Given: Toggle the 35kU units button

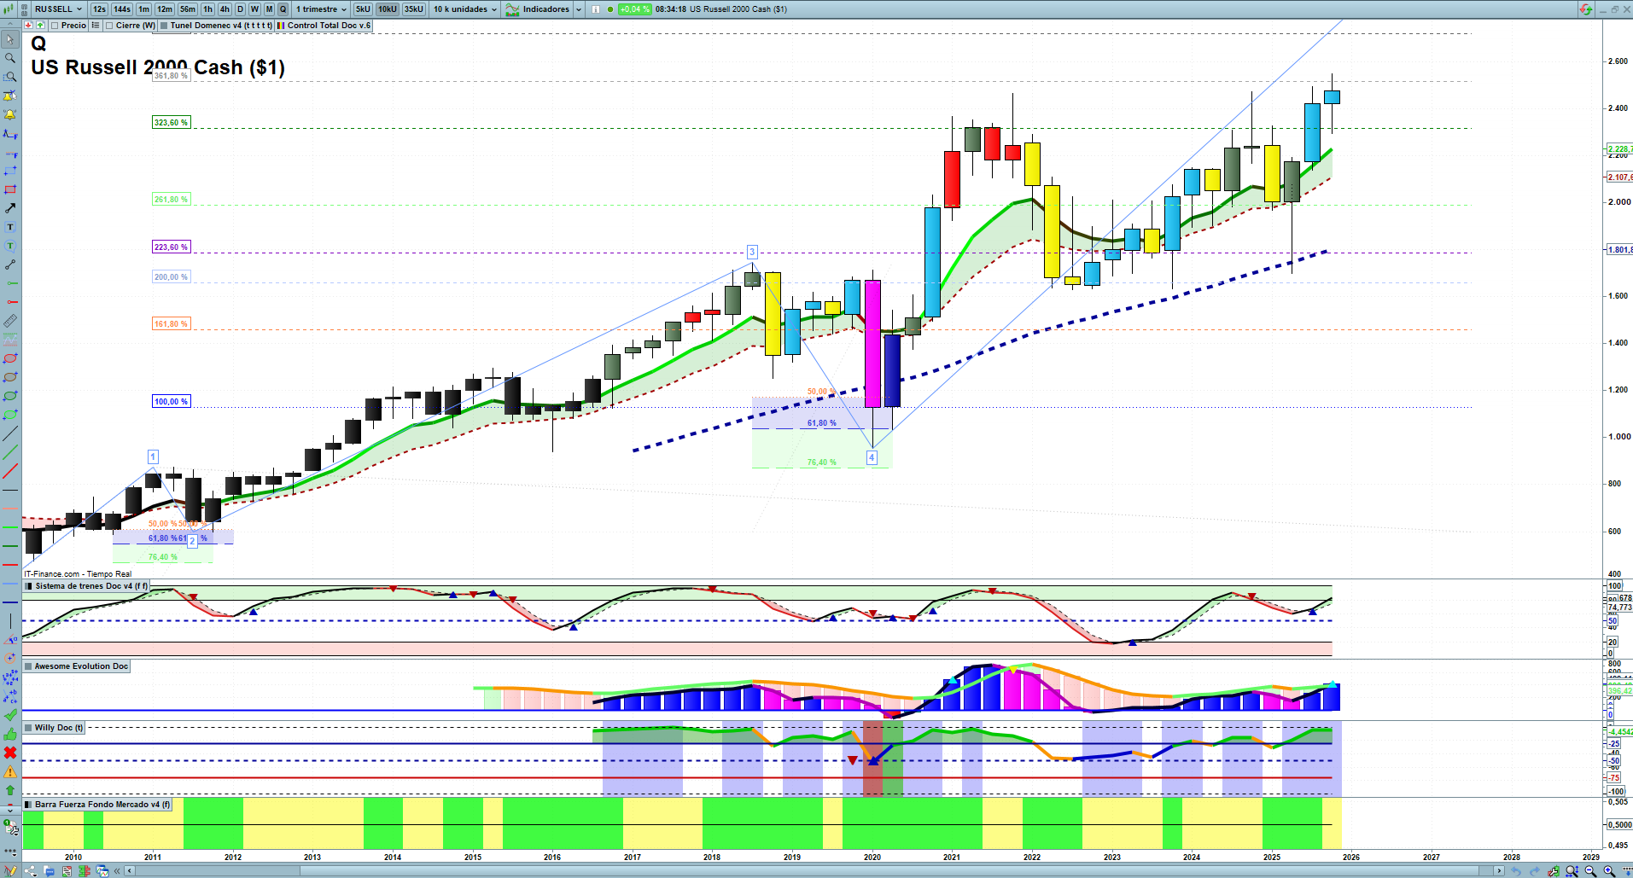Looking at the screenshot, I should tap(414, 9).
